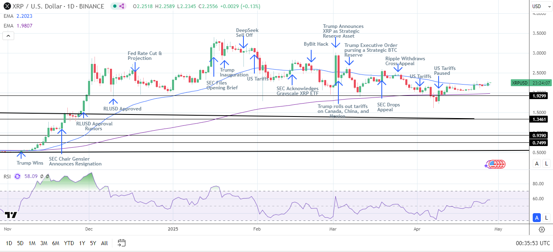Select the EMA 2.2023 legend entry
This screenshot has height=252, width=553.
16,17
